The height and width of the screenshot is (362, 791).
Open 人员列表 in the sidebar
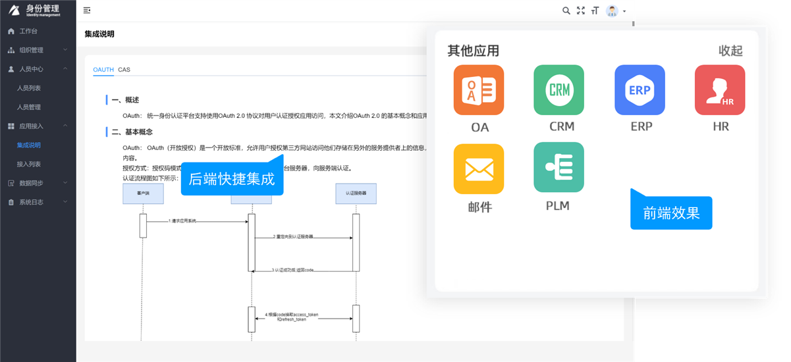pos(29,88)
